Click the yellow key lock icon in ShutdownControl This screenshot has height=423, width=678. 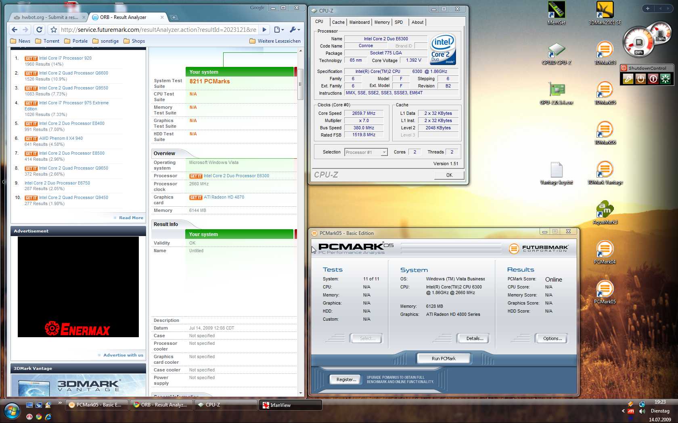(x=628, y=79)
